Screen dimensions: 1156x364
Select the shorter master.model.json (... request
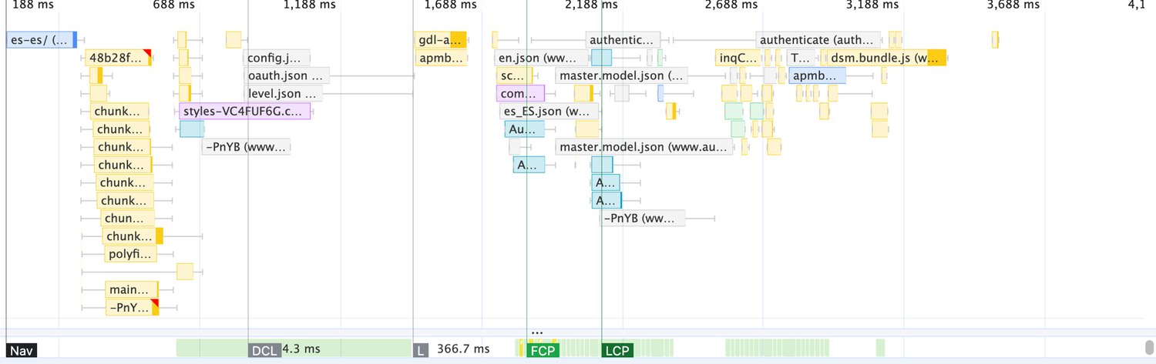[x=621, y=75]
